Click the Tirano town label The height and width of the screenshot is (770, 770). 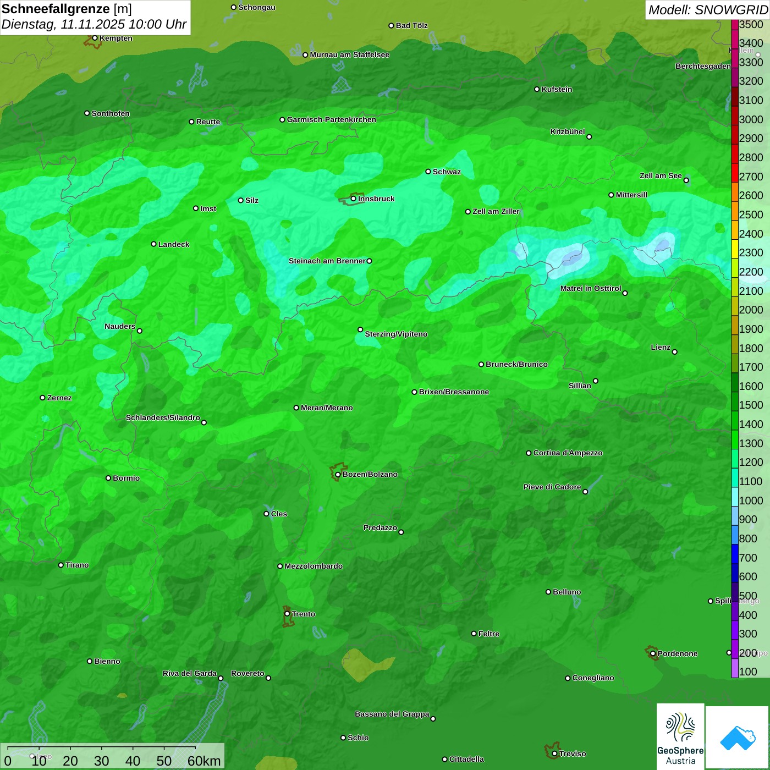(77, 565)
